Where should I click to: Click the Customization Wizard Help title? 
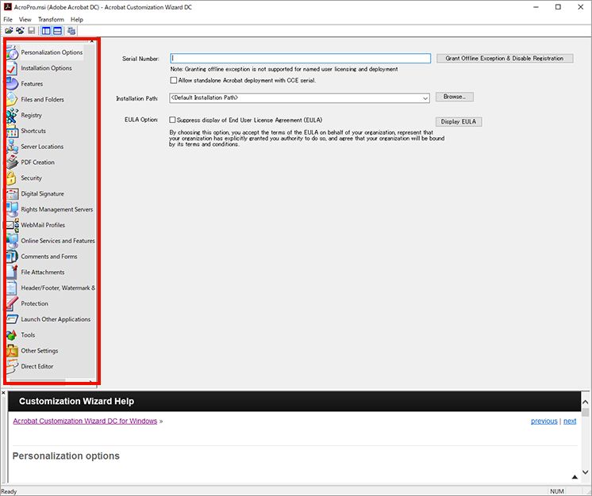click(77, 401)
